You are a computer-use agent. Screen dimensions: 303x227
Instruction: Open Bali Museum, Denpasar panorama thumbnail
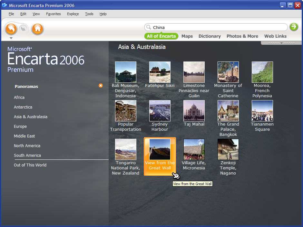point(126,72)
